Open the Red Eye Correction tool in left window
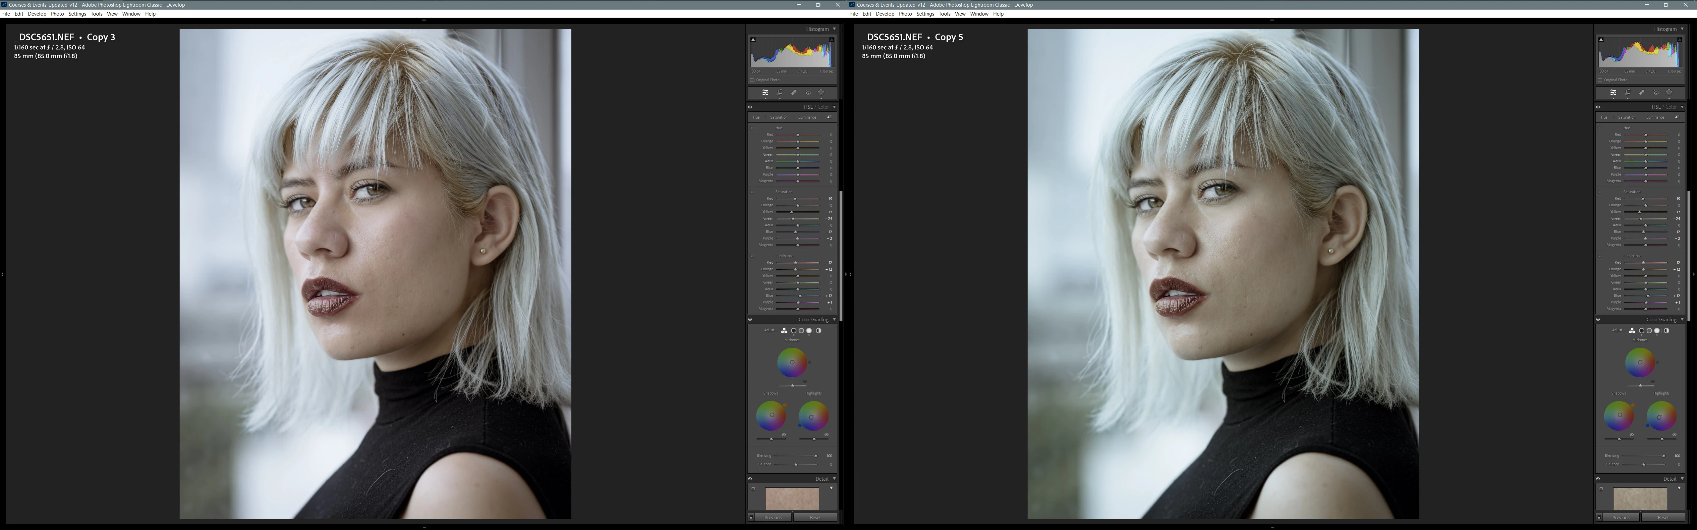1697x530 pixels. [x=808, y=93]
